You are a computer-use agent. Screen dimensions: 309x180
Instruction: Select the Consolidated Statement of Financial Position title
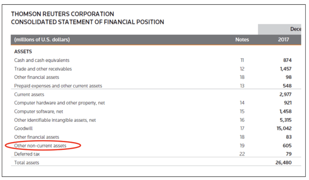(x=87, y=22)
